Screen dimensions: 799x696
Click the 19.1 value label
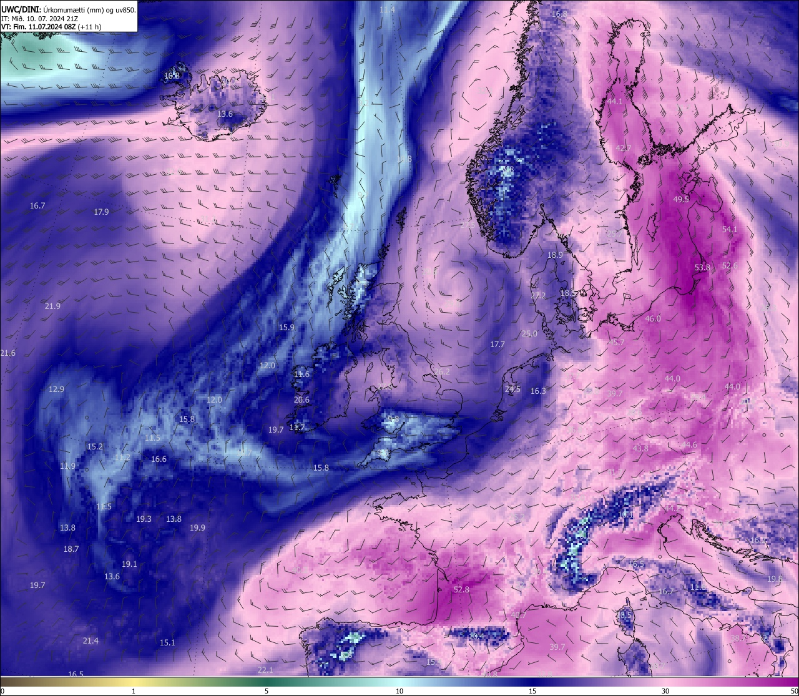pos(129,564)
